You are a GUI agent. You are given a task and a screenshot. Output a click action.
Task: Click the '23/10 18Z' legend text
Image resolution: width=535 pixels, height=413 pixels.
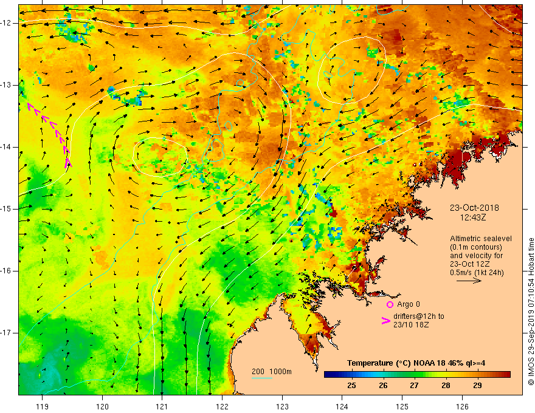[411, 325]
